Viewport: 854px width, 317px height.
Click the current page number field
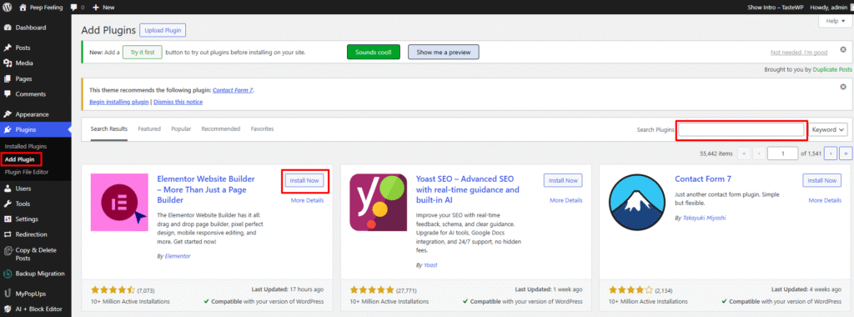(x=782, y=153)
